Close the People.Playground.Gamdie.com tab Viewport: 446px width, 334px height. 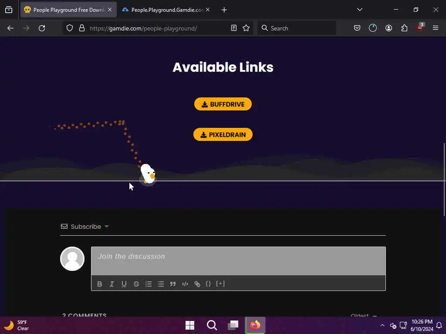(208, 10)
